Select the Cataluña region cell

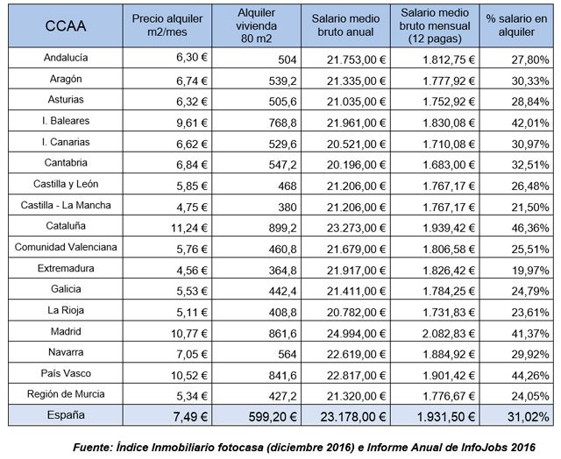65,226
